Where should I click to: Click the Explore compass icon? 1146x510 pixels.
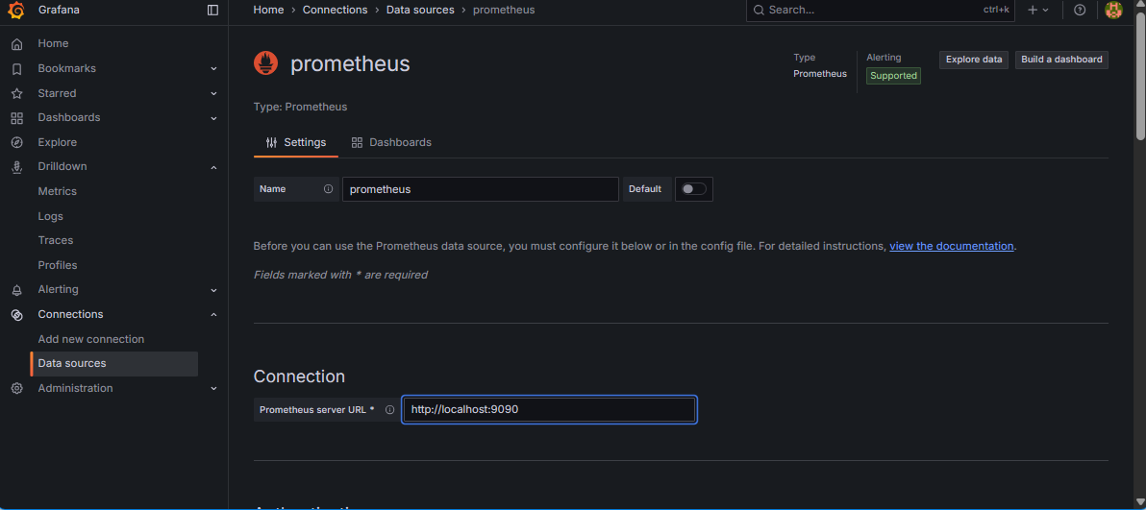pyautogui.click(x=16, y=142)
